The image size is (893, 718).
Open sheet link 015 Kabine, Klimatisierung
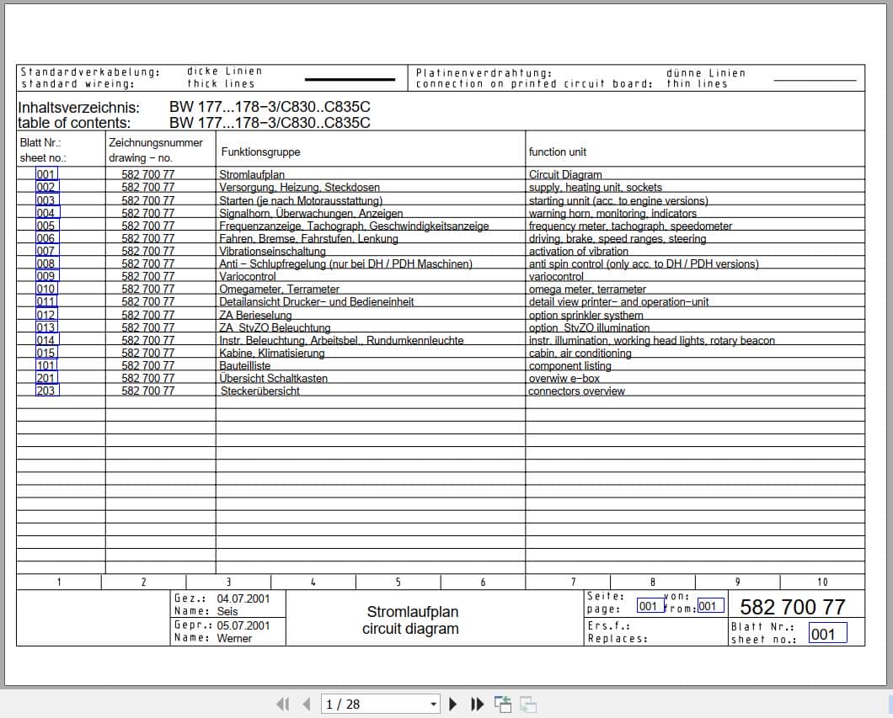pos(46,352)
